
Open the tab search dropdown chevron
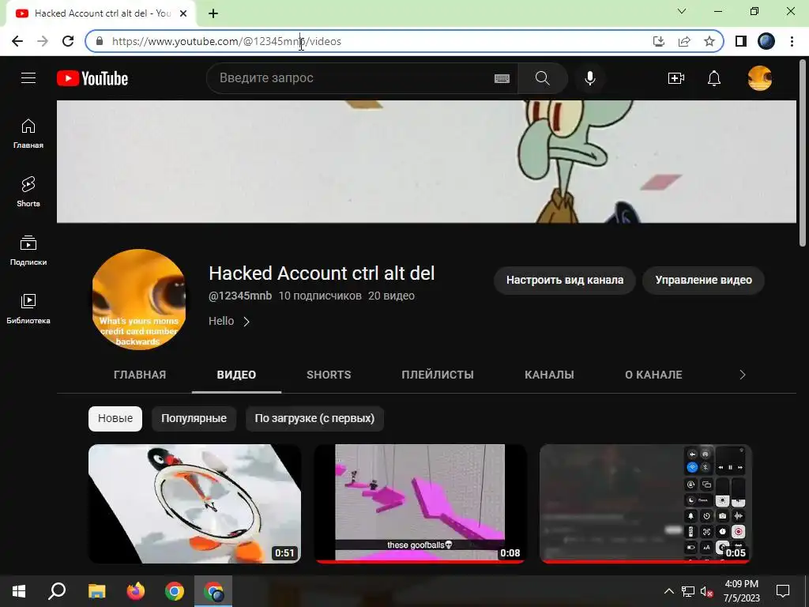[682, 11]
